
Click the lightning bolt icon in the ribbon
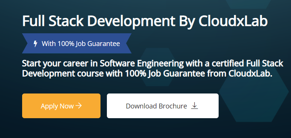(x=35, y=44)
